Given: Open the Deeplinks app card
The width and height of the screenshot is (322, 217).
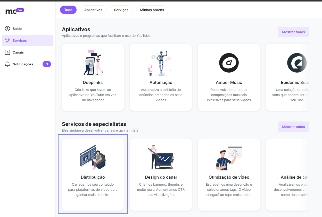Looking at the screenshot, I should (93, 77).
